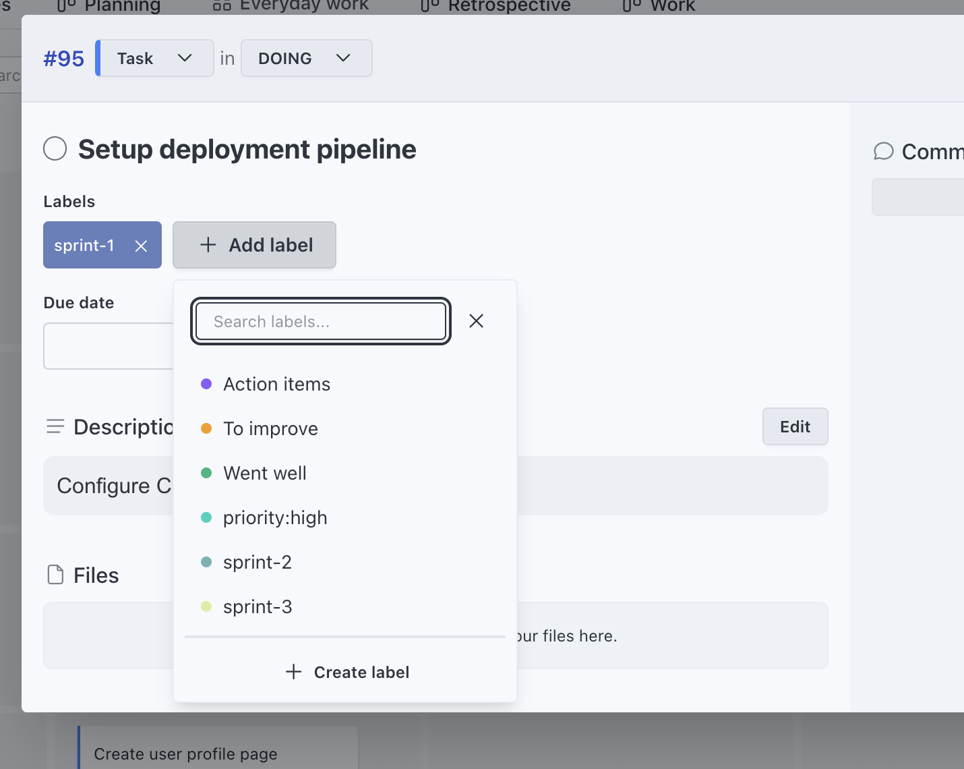Expand the DOING status dropdown
Screen dimensions: 964x769
[x=306, y=59]
